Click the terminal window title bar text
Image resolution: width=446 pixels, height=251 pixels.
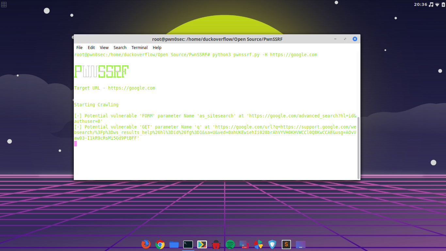tap(217, 39)
